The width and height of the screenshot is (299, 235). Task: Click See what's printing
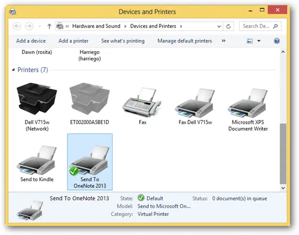(123, 41)
